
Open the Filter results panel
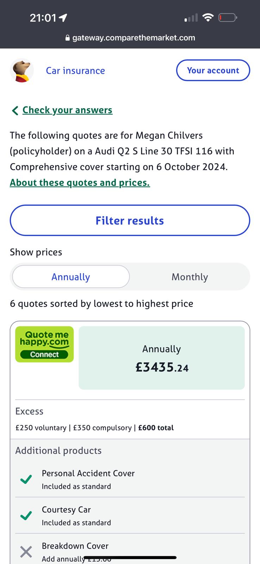tap(130, 220)
